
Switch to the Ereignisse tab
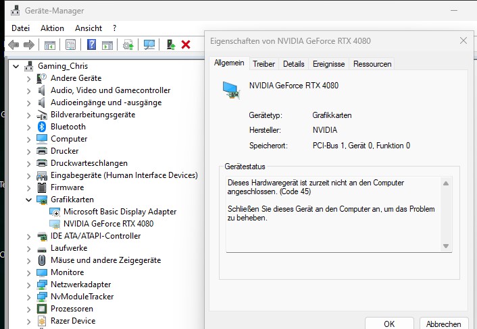329,64
